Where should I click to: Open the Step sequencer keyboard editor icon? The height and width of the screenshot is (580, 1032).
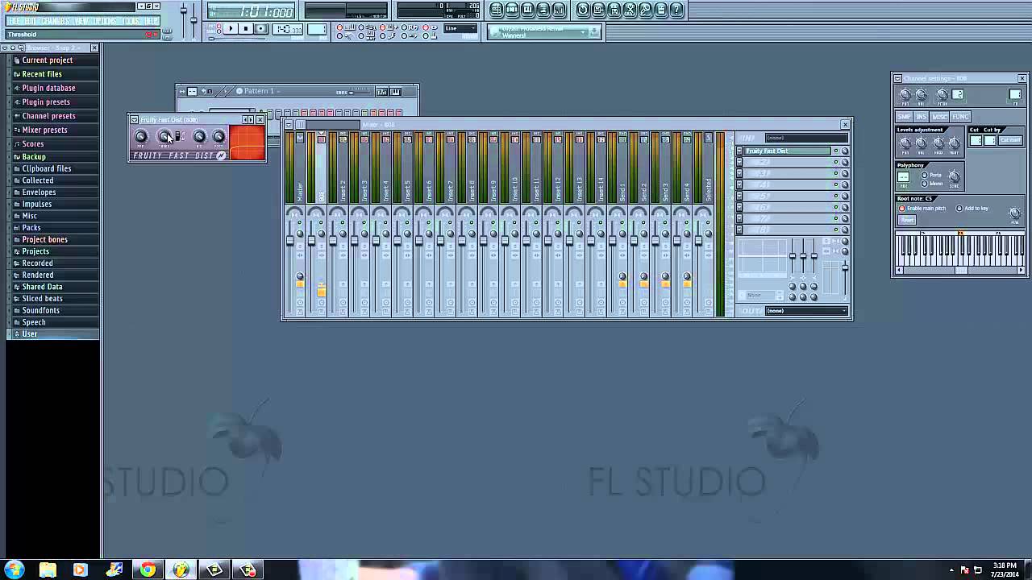395,92
